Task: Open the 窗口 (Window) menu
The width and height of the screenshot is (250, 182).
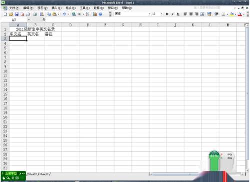Action: 113,8
